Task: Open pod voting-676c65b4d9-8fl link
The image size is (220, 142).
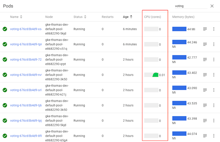Action: (x=26, y=136)
